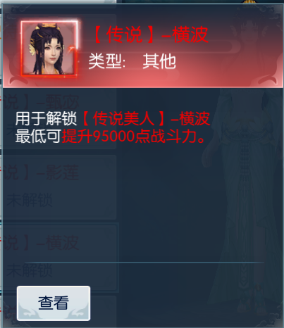Image resolution: width=284 pixels, height=328 pixels.
Task: Click the gold ornament at top edge
Action: (249, 2)
